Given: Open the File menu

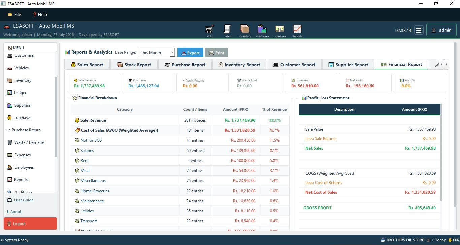Looking at the screenshot, I should coord(14,14).
